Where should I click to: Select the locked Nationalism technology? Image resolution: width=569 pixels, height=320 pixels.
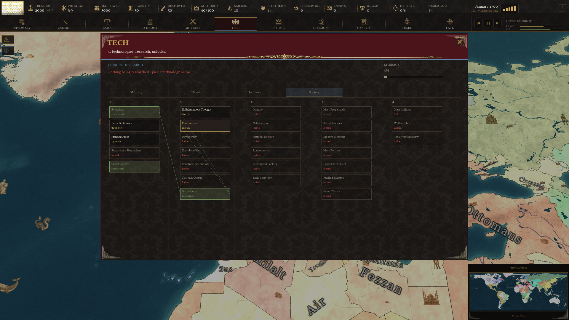(x=276, y=126)
